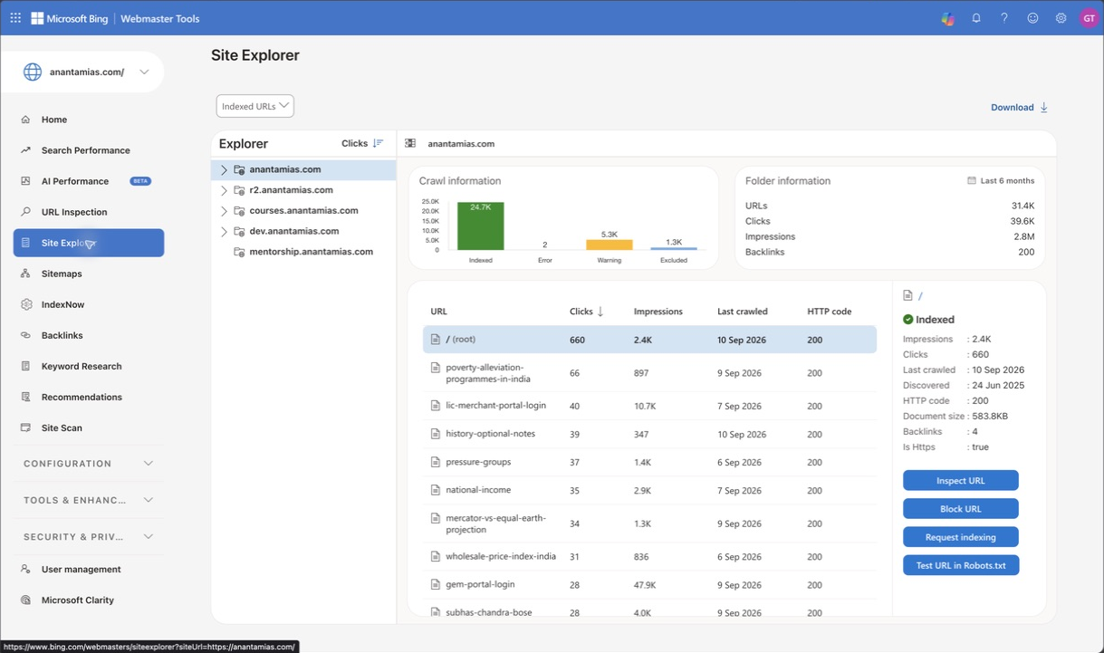Select the mercator-vs-equal-earth-projection row
This screenshot has height=653, width=1104.
pos(649,523)
